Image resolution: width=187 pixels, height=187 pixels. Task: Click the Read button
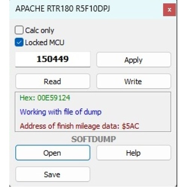tap(53, 81)
